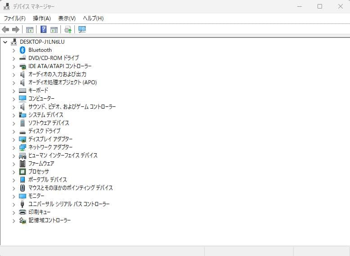
Task: Open the ファイル(F) menu
Action: 15,18
